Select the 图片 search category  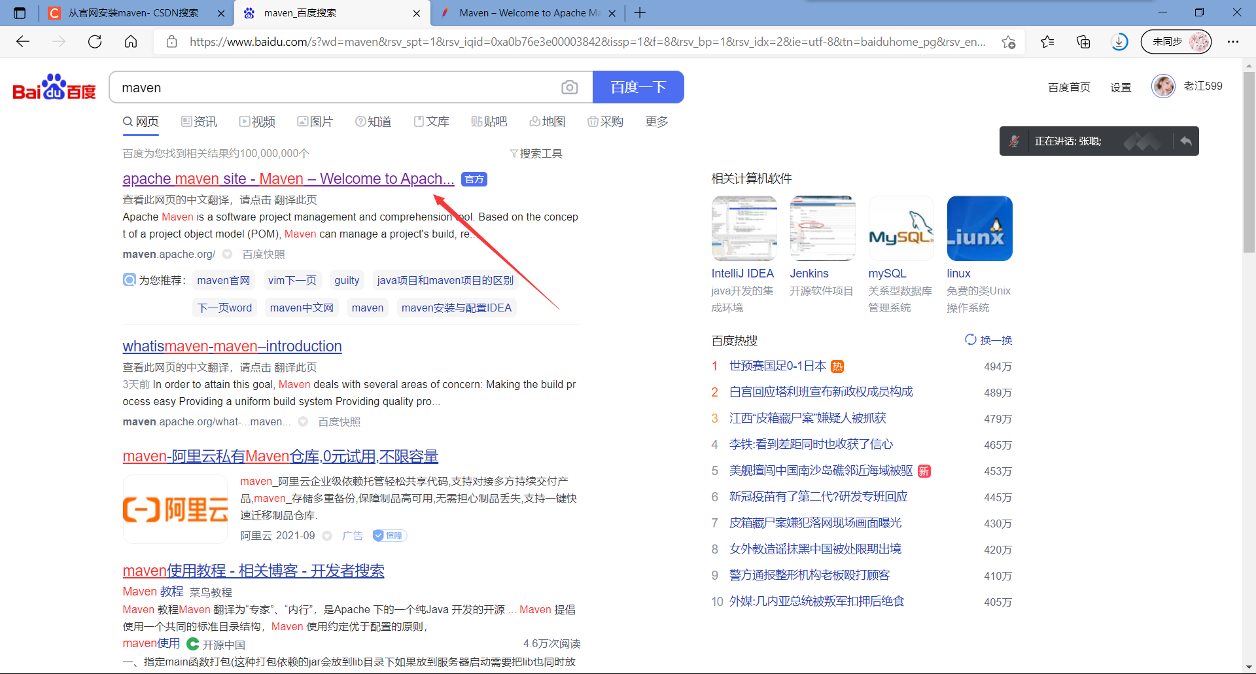(x=315, y=122)
